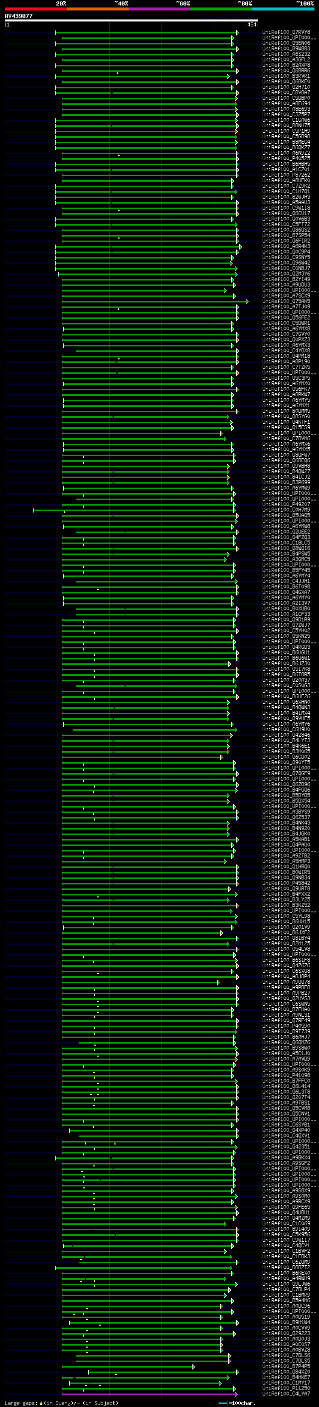Image resolution: width=319 pixels, height=1407 pixels.
Task: Open hit UniRef100_A6S232
Action: tap(286, 54)
